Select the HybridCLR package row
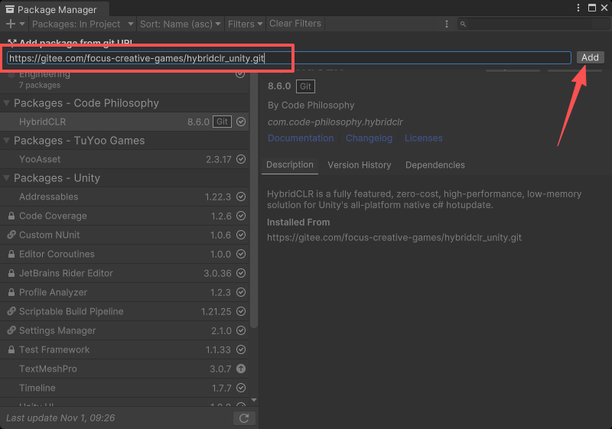This screenshot has height=429, width=612. pyautogui.click(x=125, y=122)
